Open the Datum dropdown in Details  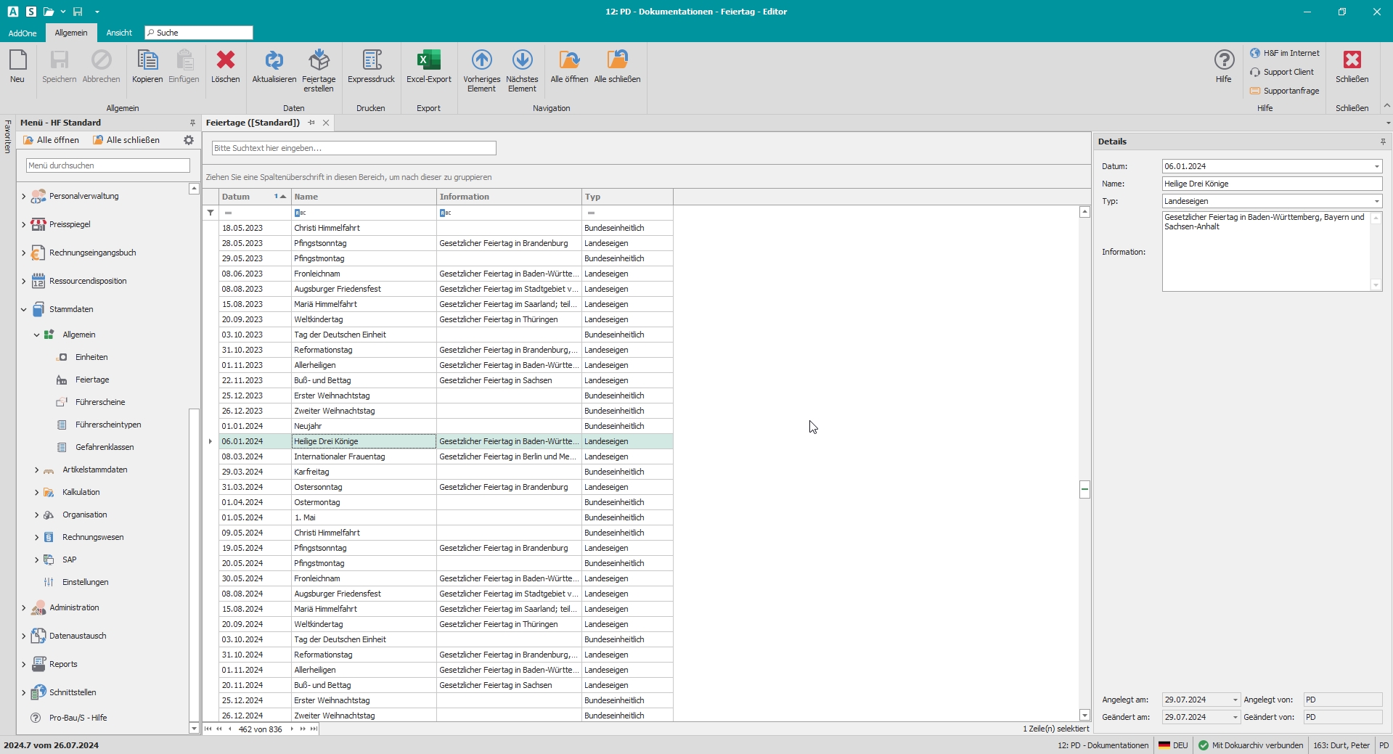[x=1376, y=167]
